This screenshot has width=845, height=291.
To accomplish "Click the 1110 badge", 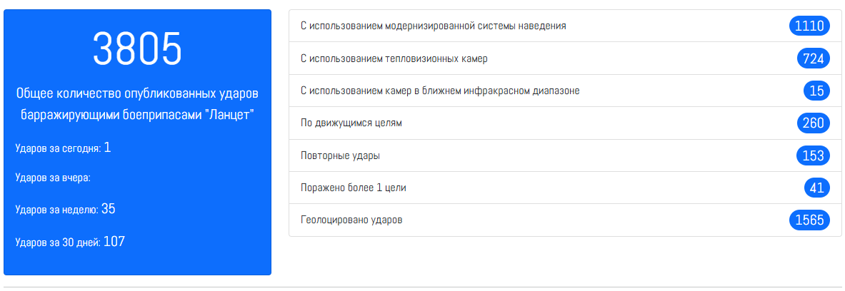I will coord(809,26).
